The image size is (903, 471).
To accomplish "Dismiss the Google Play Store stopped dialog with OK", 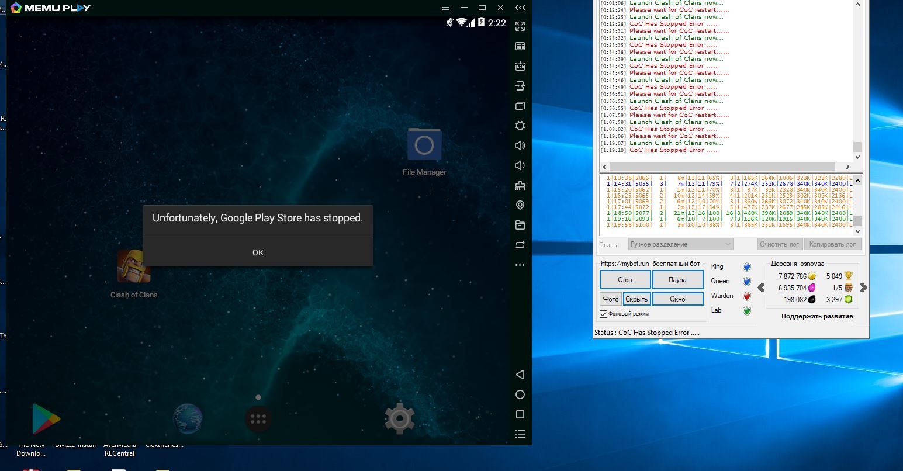I will coord(258,252).
